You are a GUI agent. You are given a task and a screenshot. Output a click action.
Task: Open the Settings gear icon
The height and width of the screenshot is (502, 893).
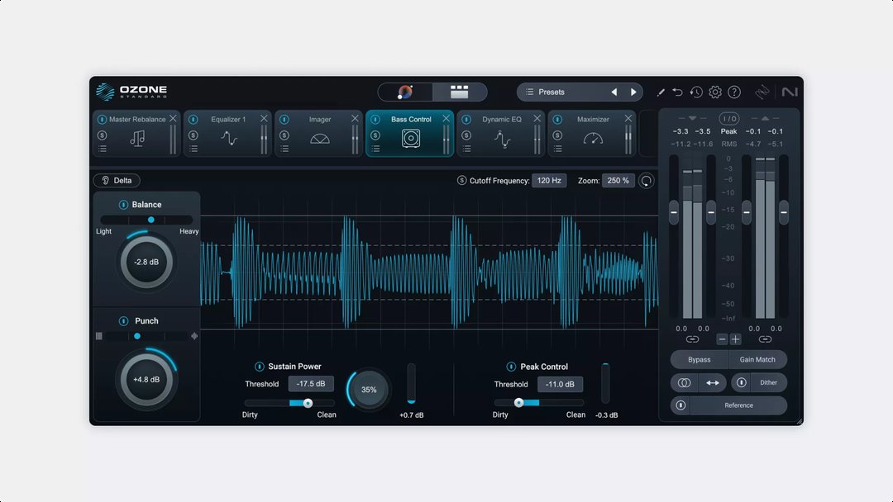click(715, 92)
